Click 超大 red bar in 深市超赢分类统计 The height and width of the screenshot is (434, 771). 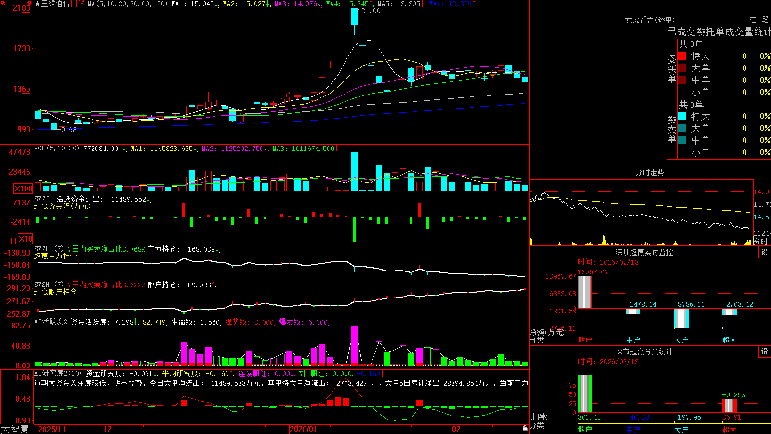[x=730, y=406]
